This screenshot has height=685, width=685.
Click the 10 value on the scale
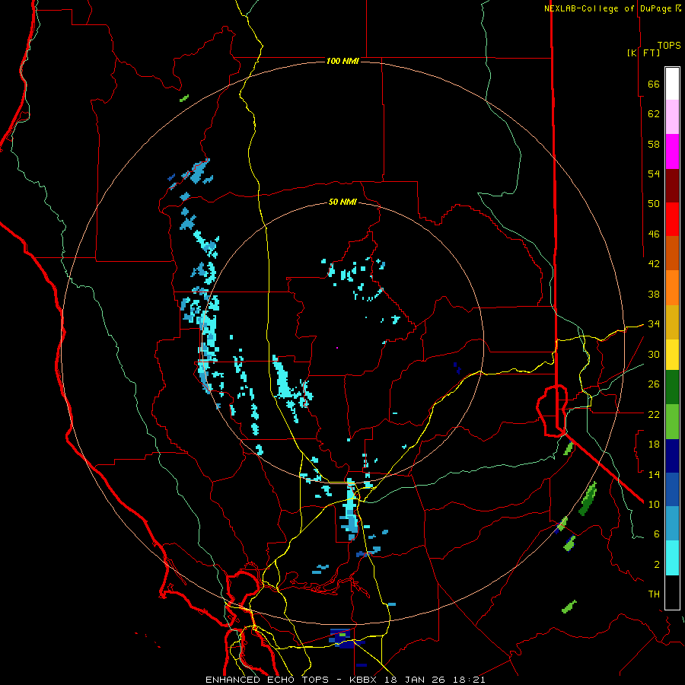[x=654, y=504]
